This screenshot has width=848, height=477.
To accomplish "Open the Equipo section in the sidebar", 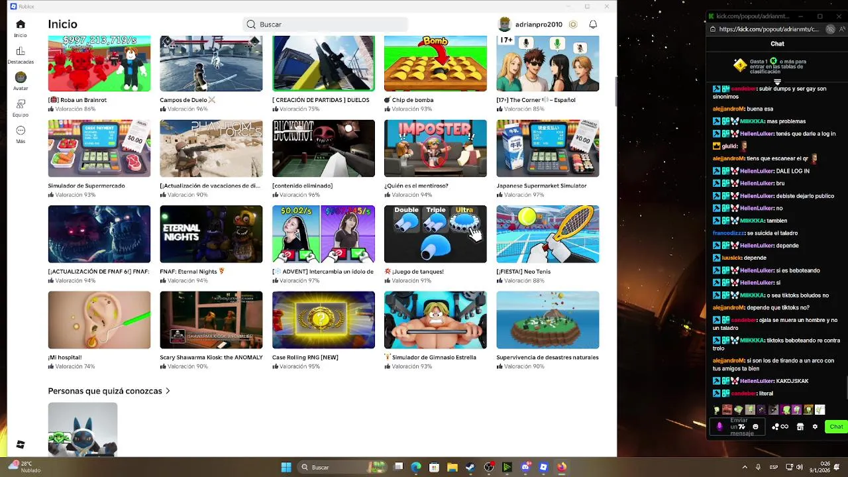I will (x=21, y=109).
